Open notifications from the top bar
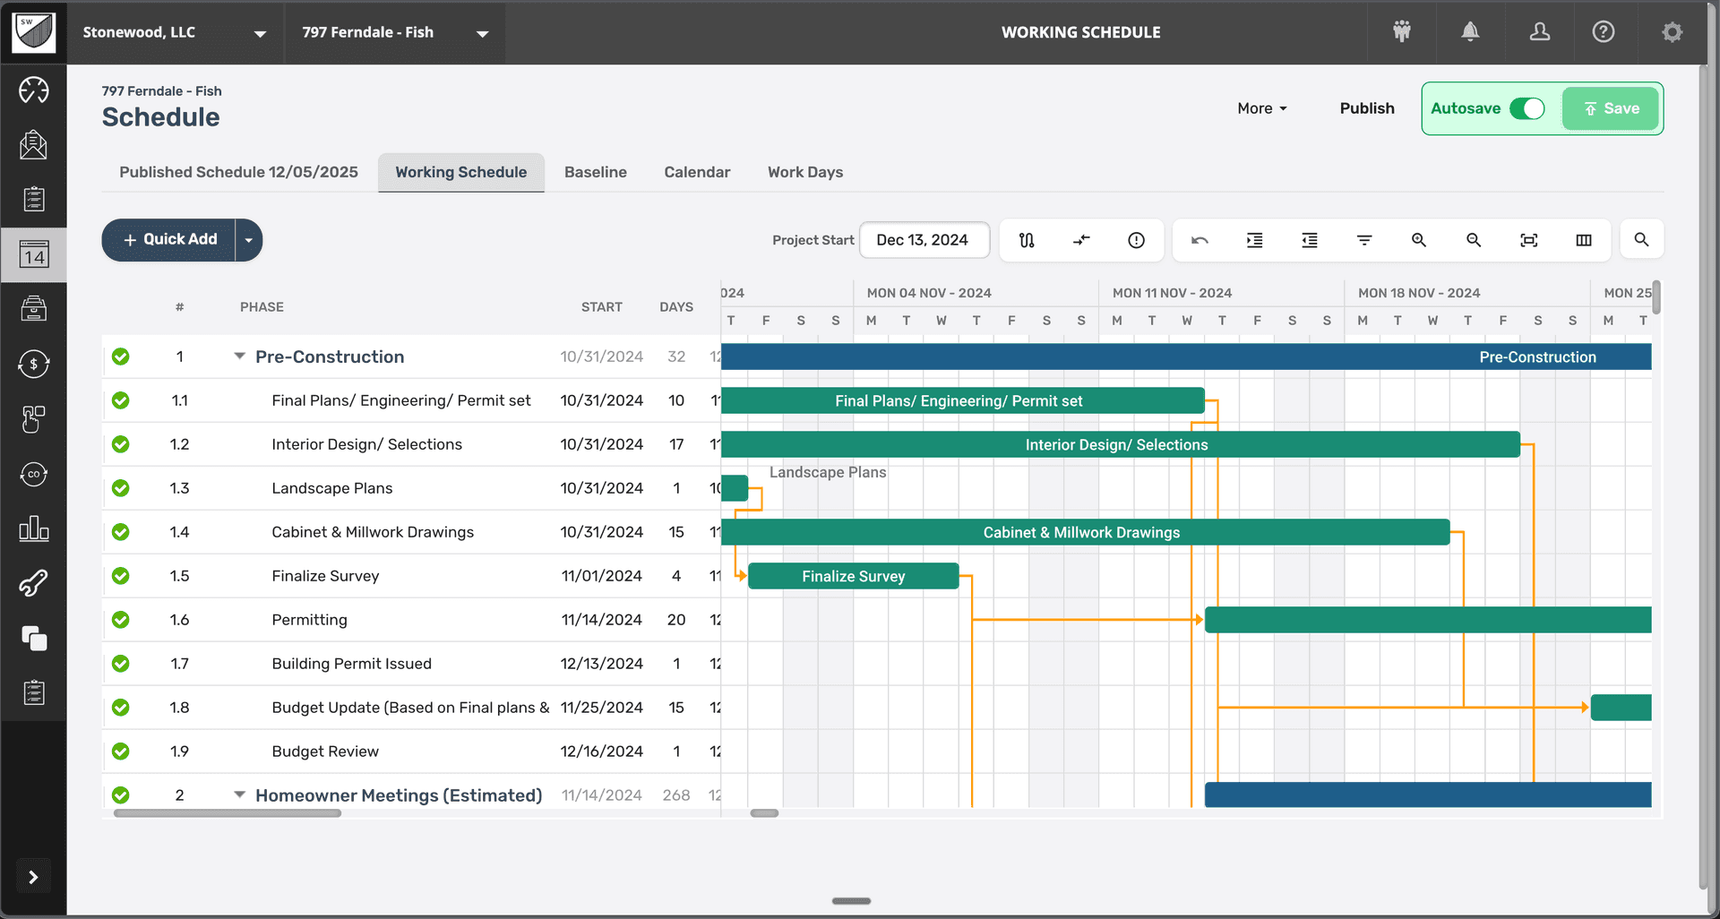 [1470, 32]
